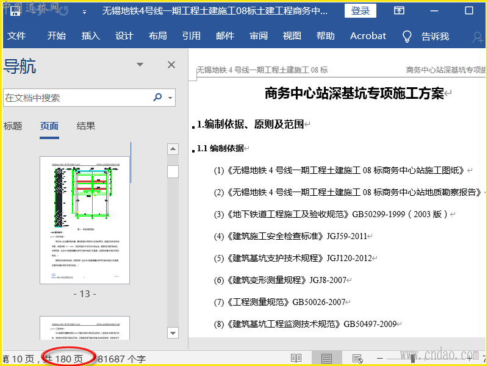The width and height of the screenshot is (488, 366).
Task: Open the 审阅 ribbon tab
Action: pos(259,36)
